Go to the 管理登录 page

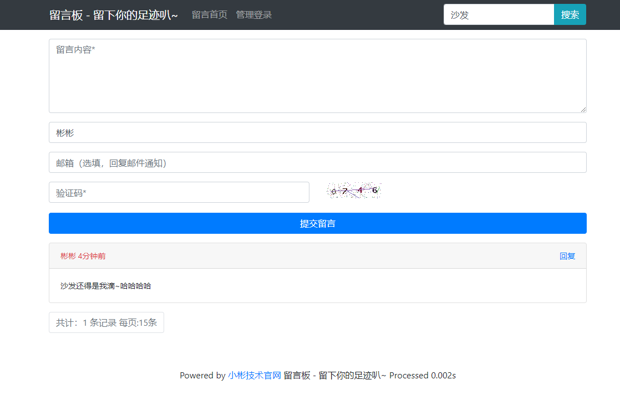[x=253, y=15]
